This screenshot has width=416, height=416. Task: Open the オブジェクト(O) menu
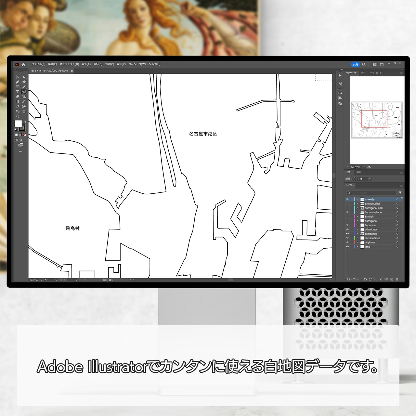pos(69,64)
